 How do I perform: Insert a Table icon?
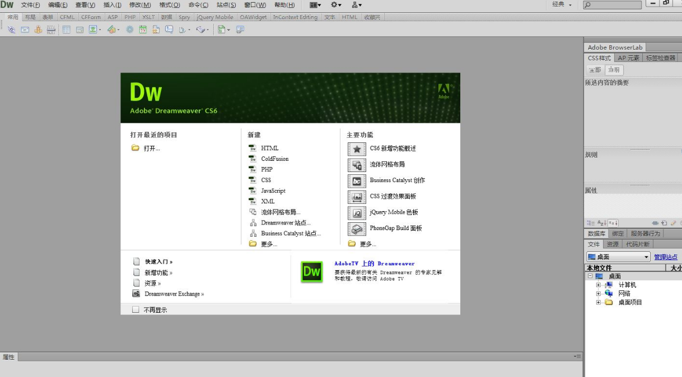coord(66,30)
